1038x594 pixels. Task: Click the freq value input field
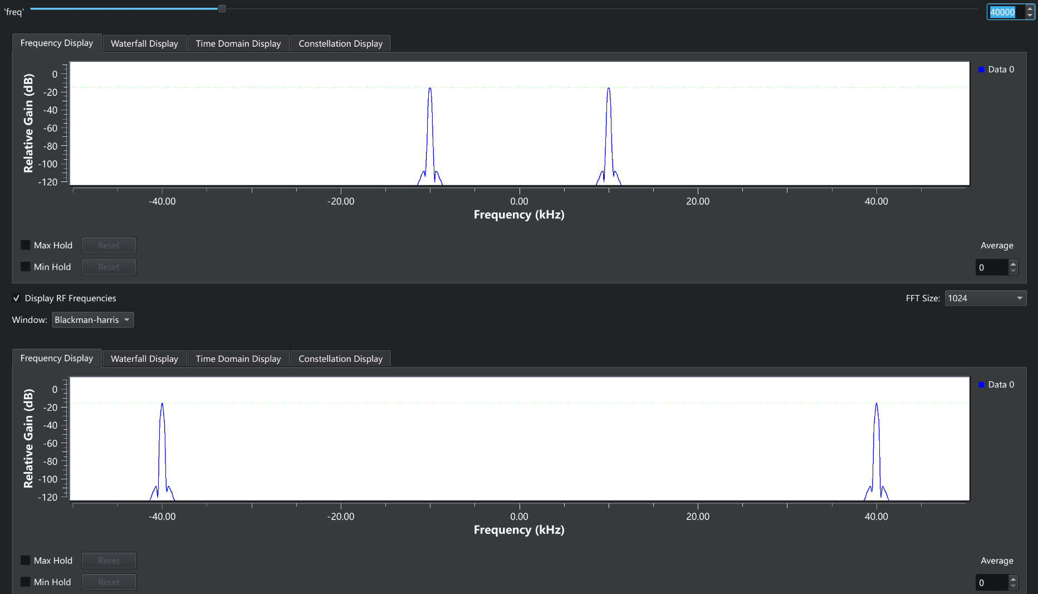[1005, 12]
